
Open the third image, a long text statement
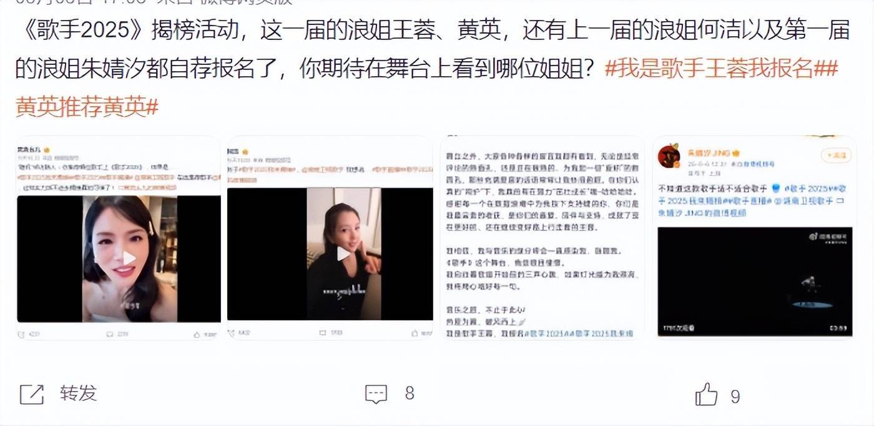(x=542, y=238)
